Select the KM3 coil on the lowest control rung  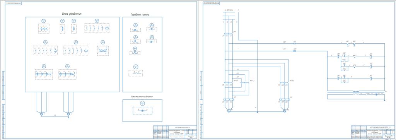click(x=371, y=79)
